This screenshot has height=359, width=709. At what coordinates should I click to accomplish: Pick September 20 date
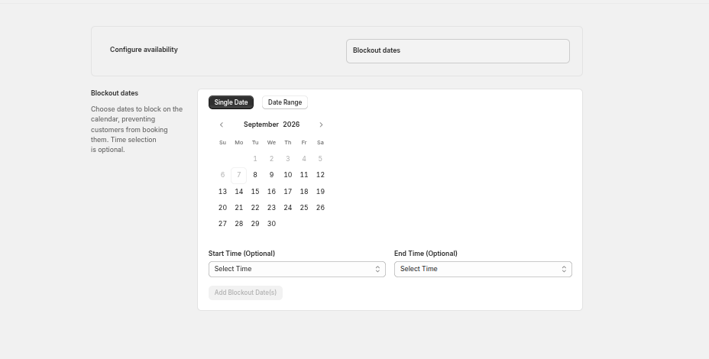click(222, 208)
